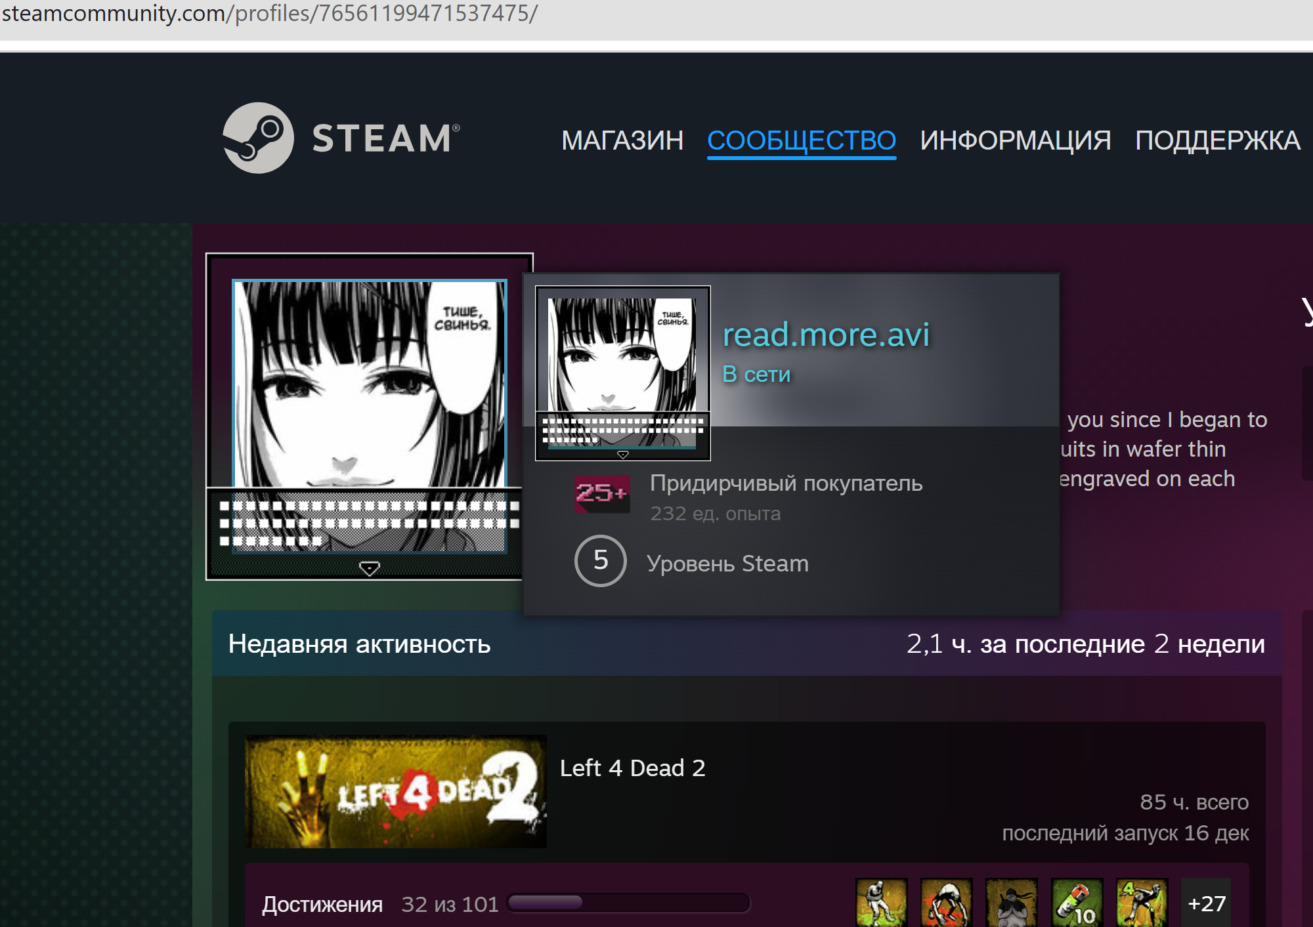
Task: Show the +27 more achievements
Action: [x=1206, y=903]
